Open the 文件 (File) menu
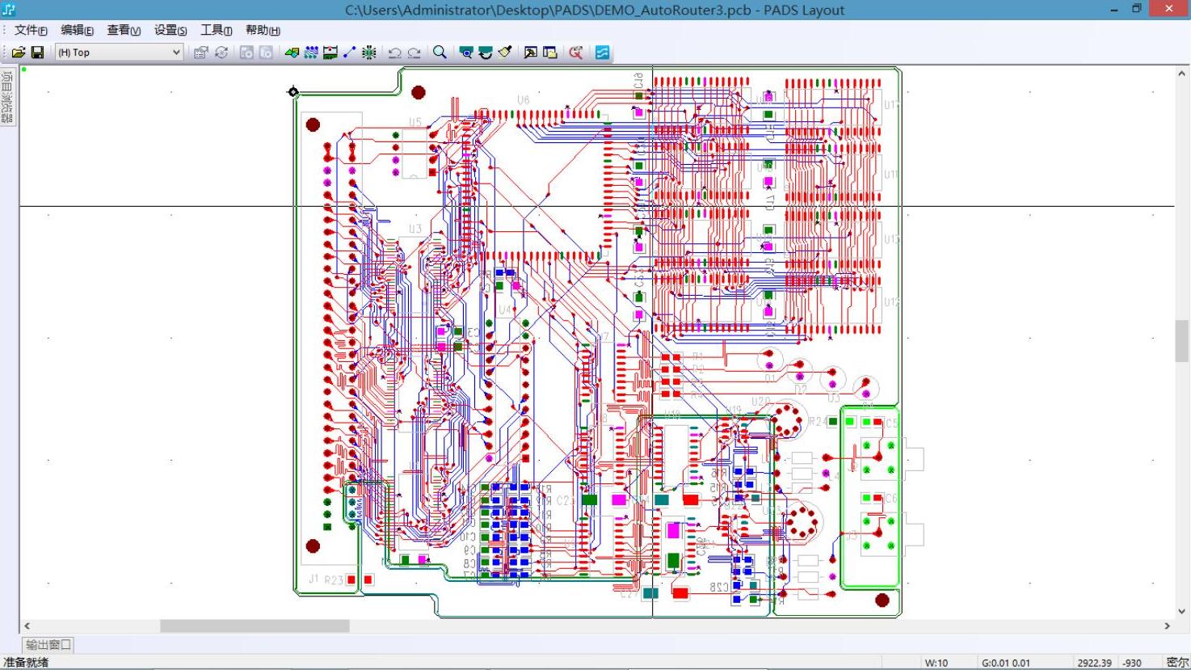The image size is (1191, 670). click(31, 30)
